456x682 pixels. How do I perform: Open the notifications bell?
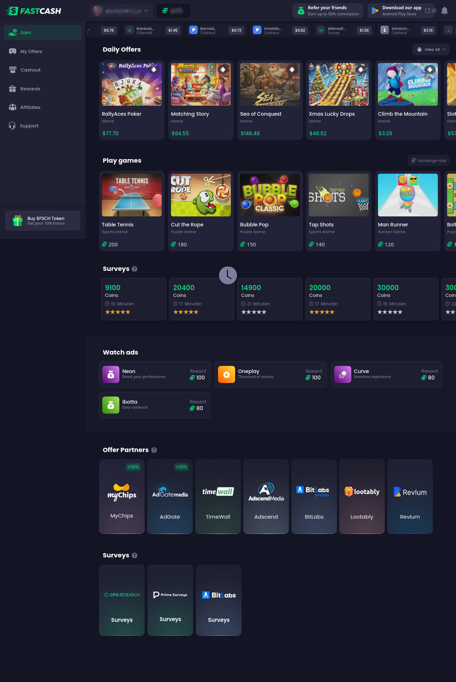(444, 11)
